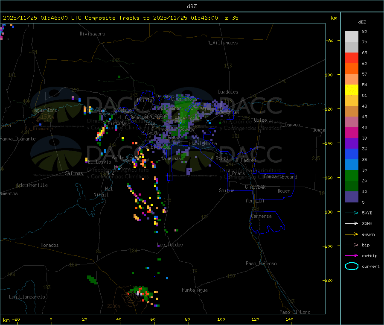
Task: Click the 20 dBZ green swatch
Action: coord(352,175)
